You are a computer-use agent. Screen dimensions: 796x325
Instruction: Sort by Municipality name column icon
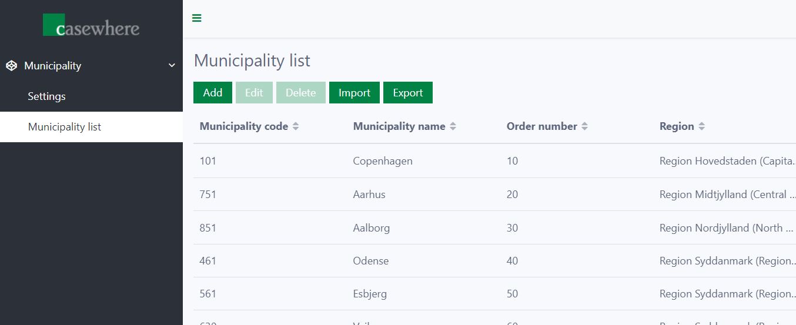pyautogui.click(x=453, y=126)
